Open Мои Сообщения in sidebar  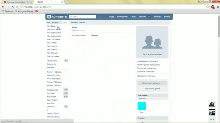click(54, 39)
